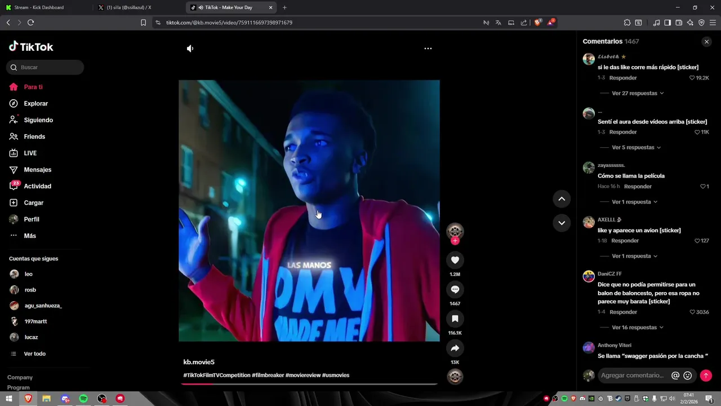Click the video progress bar
Image resolution: width=721 pixels, height=406 pixels.
pos(309,384)
